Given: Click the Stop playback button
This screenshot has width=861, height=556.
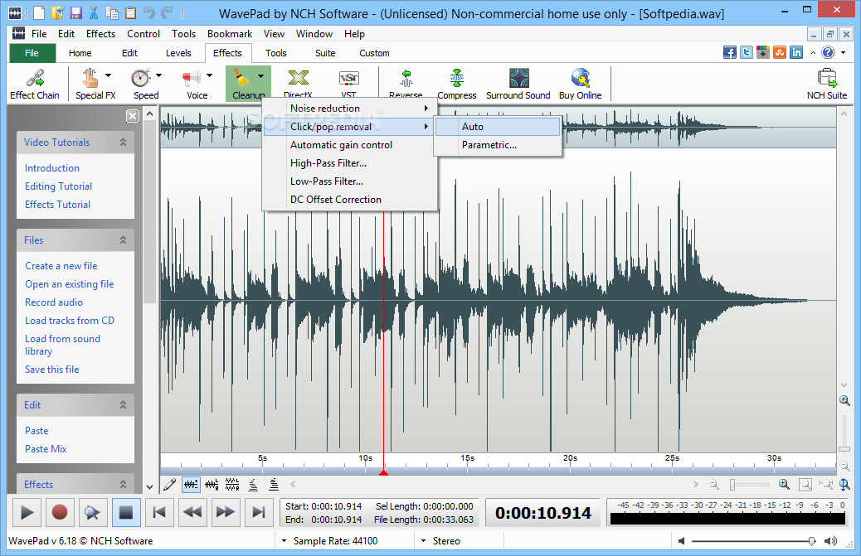Looking at the screenshot, I should tap(126, 513).
